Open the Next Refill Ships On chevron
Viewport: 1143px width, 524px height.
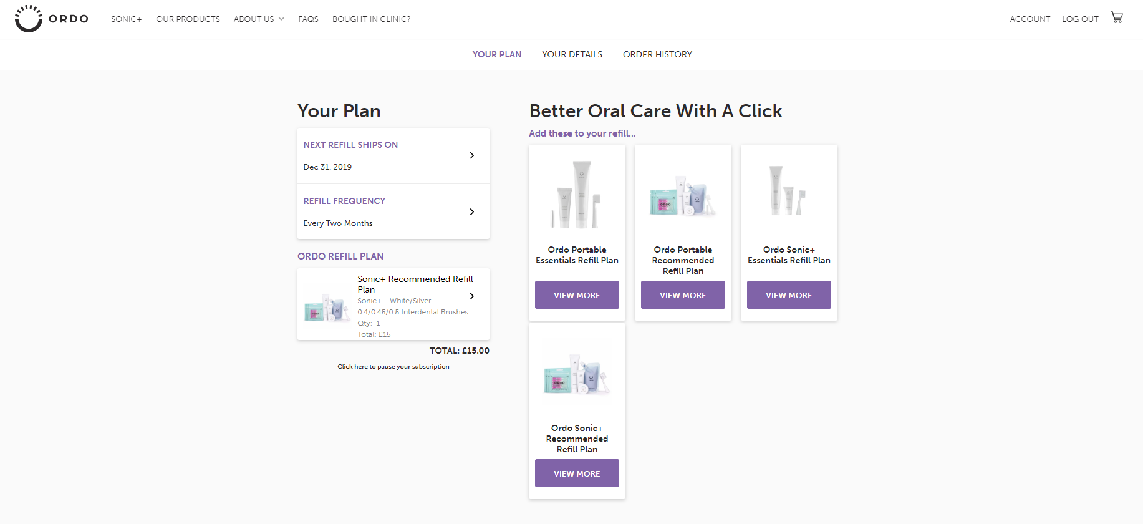click(x=472, y=155)
